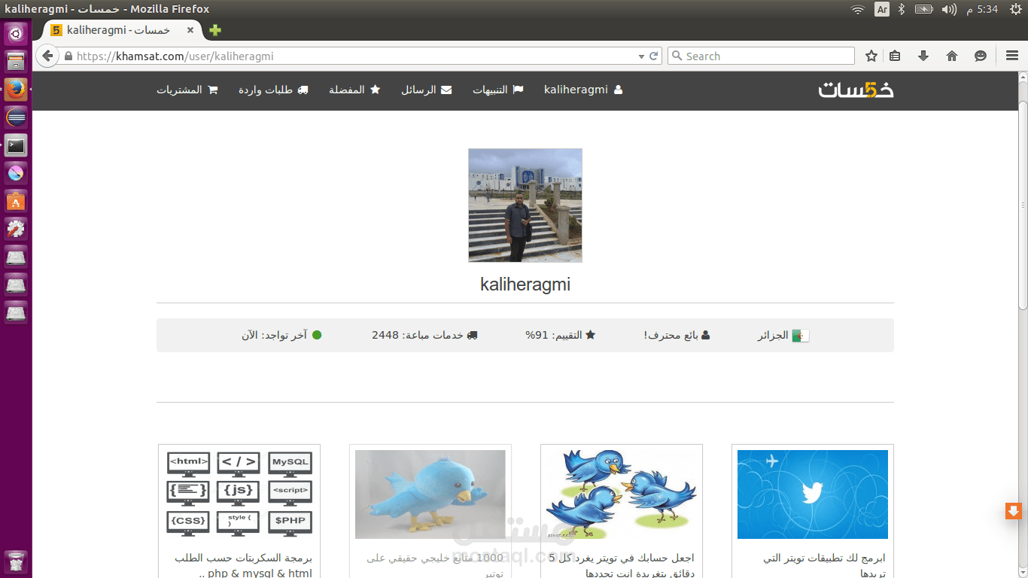Open the Firefox hamburger menu
This screenshot has width=1028, height=578.
click(x=1011, y=56)
